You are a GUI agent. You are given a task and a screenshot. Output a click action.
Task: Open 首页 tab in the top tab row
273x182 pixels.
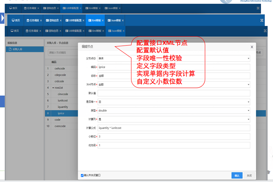coord(13,8)
